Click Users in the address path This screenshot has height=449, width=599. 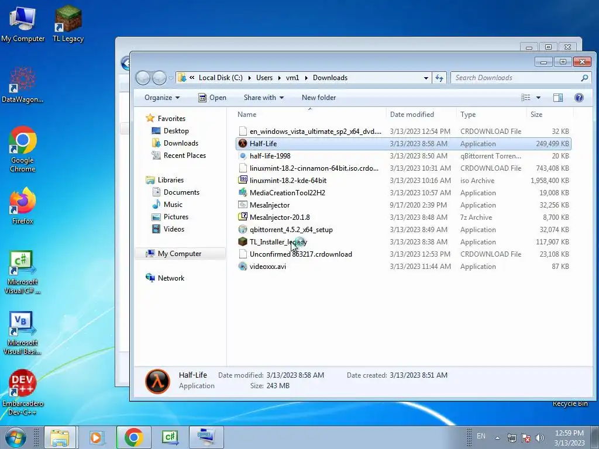[x=264, y=78]
